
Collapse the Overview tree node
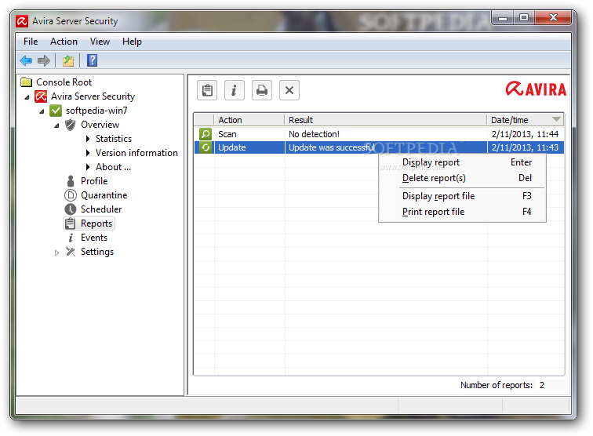[x=56, y=125]
